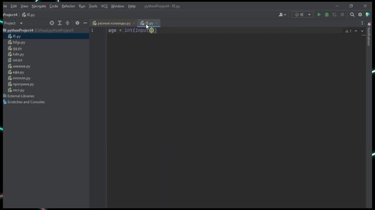This screenshot has height=210, width=375.
Task: Open Notifications bell on right stripe
Action: pos(369,24)
